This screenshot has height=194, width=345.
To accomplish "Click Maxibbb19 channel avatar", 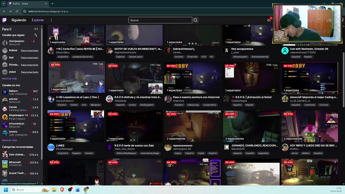I will tap(226, 147).
